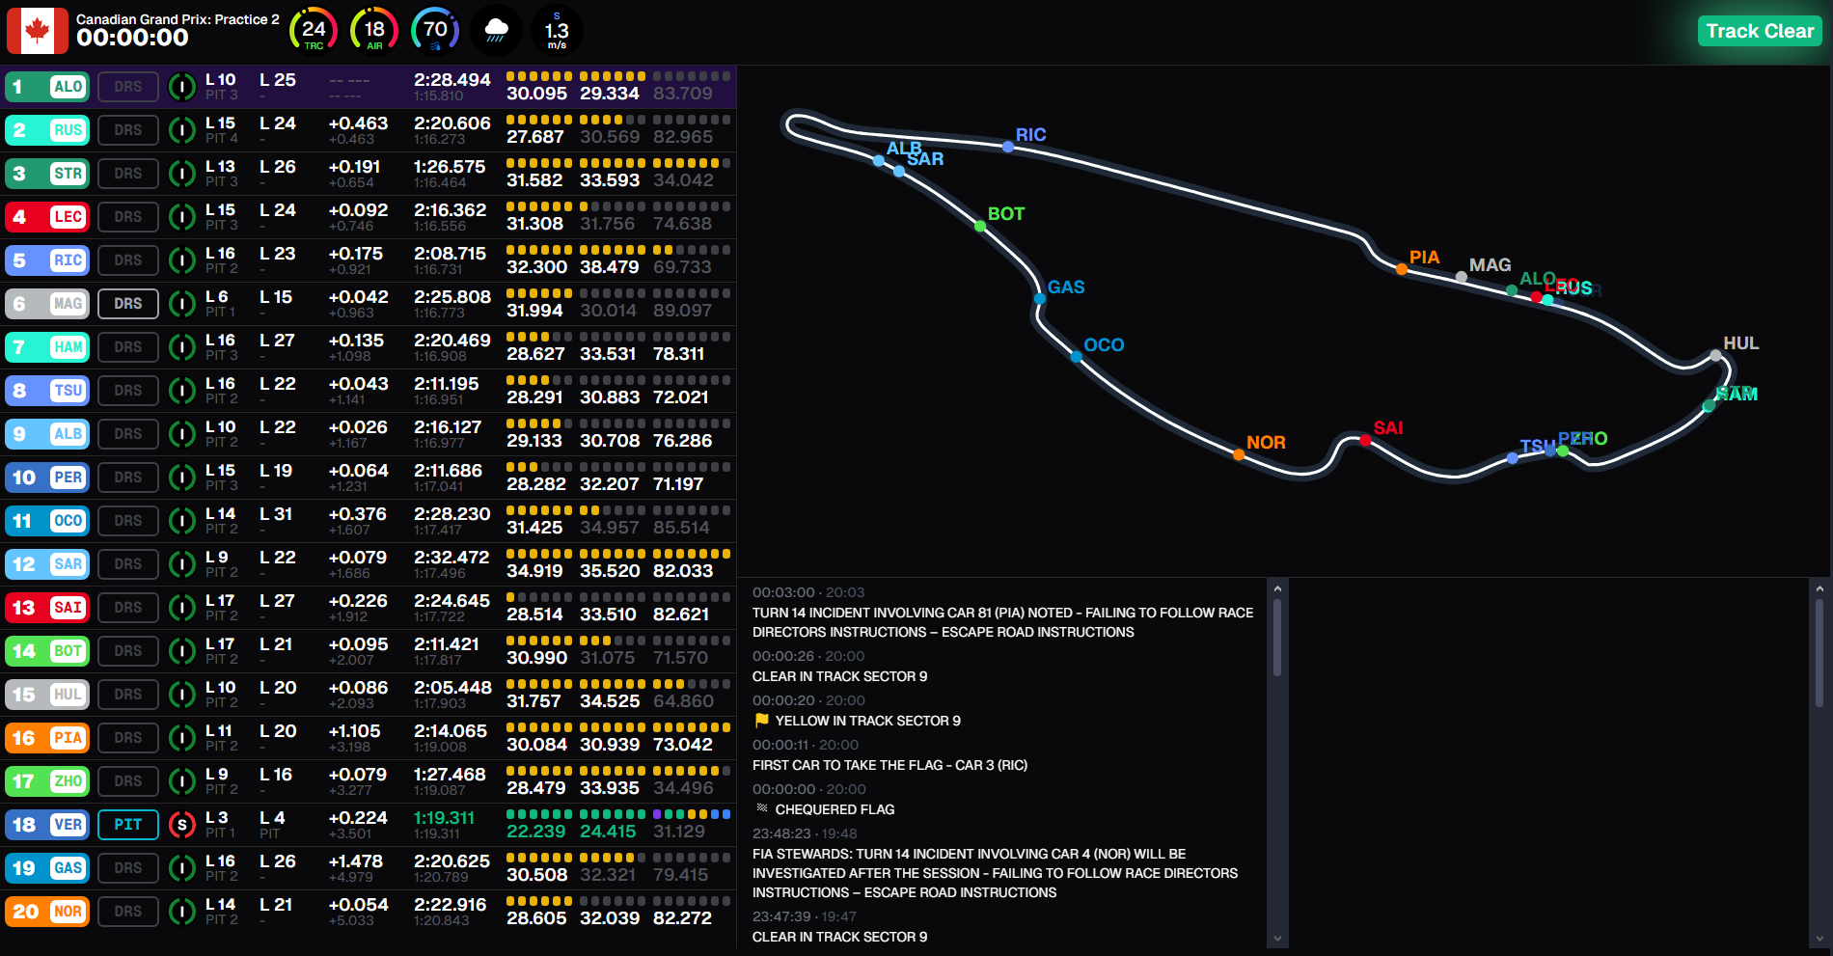Click the intermediate tyre icon in LEC's row
Viewport: 1833px width, 956px height.
pos(182,217)
